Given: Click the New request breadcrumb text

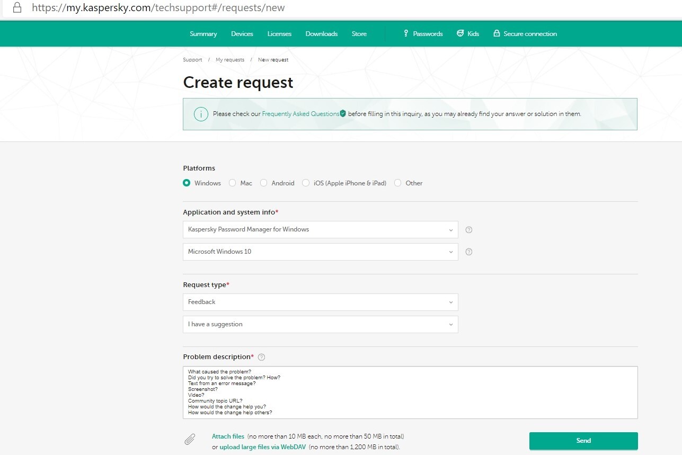Looking at the screenshot, I should [273, 60].
